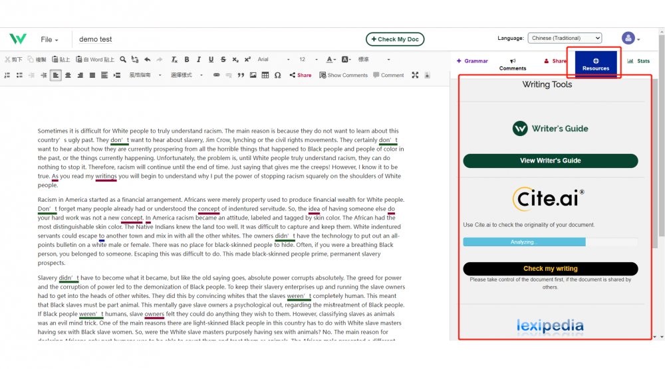This screenshot has width=665, height=369.
Task: Click the Check My Doc button
Action: point(395,40)
